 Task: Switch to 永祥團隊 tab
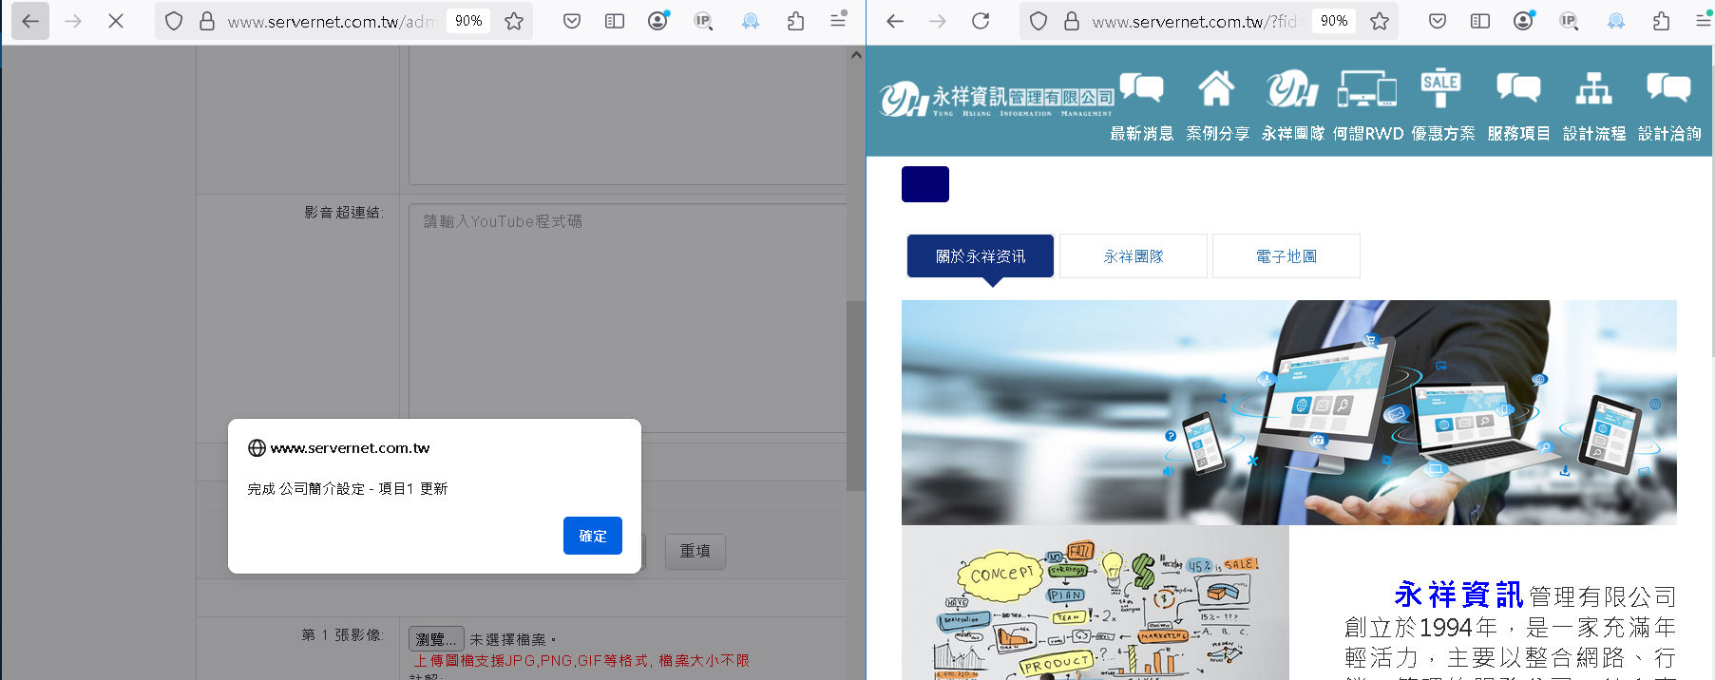pos(1134,256)
